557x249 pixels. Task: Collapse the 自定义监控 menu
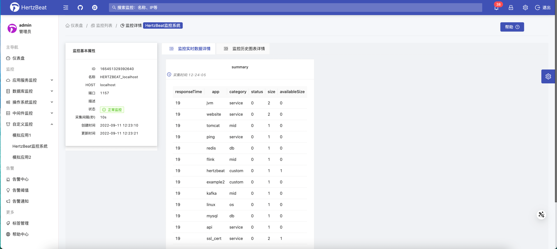[29, 124]
